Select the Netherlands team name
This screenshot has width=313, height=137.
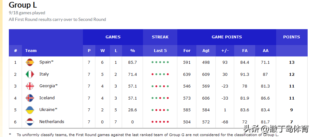(x=52, y=121)
